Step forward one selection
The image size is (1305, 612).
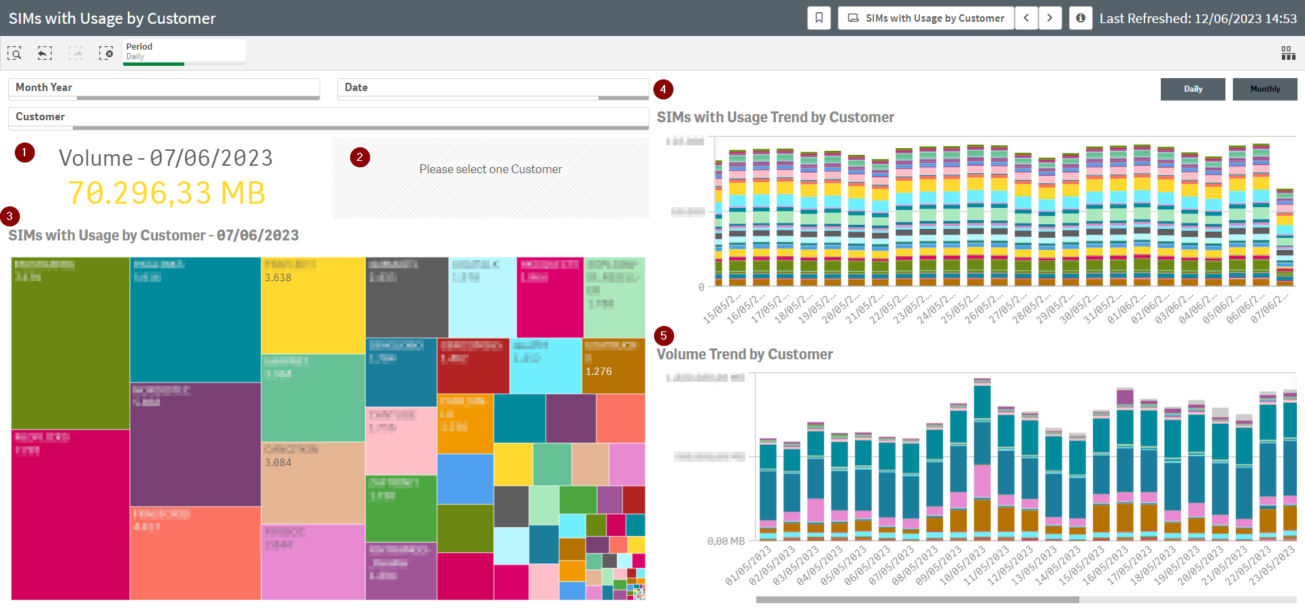(x=75, y=53)
